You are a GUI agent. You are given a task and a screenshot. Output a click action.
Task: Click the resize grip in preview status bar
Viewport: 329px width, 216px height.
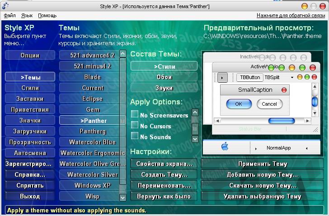(x=315, y=130)
